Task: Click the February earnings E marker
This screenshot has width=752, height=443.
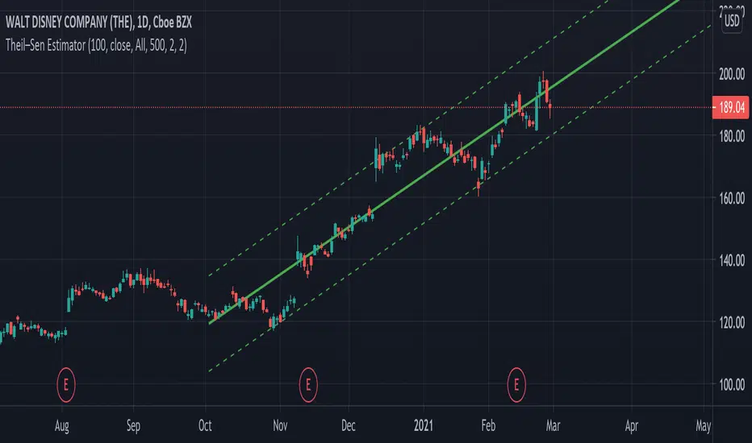Action: click(x=516, y=384)
